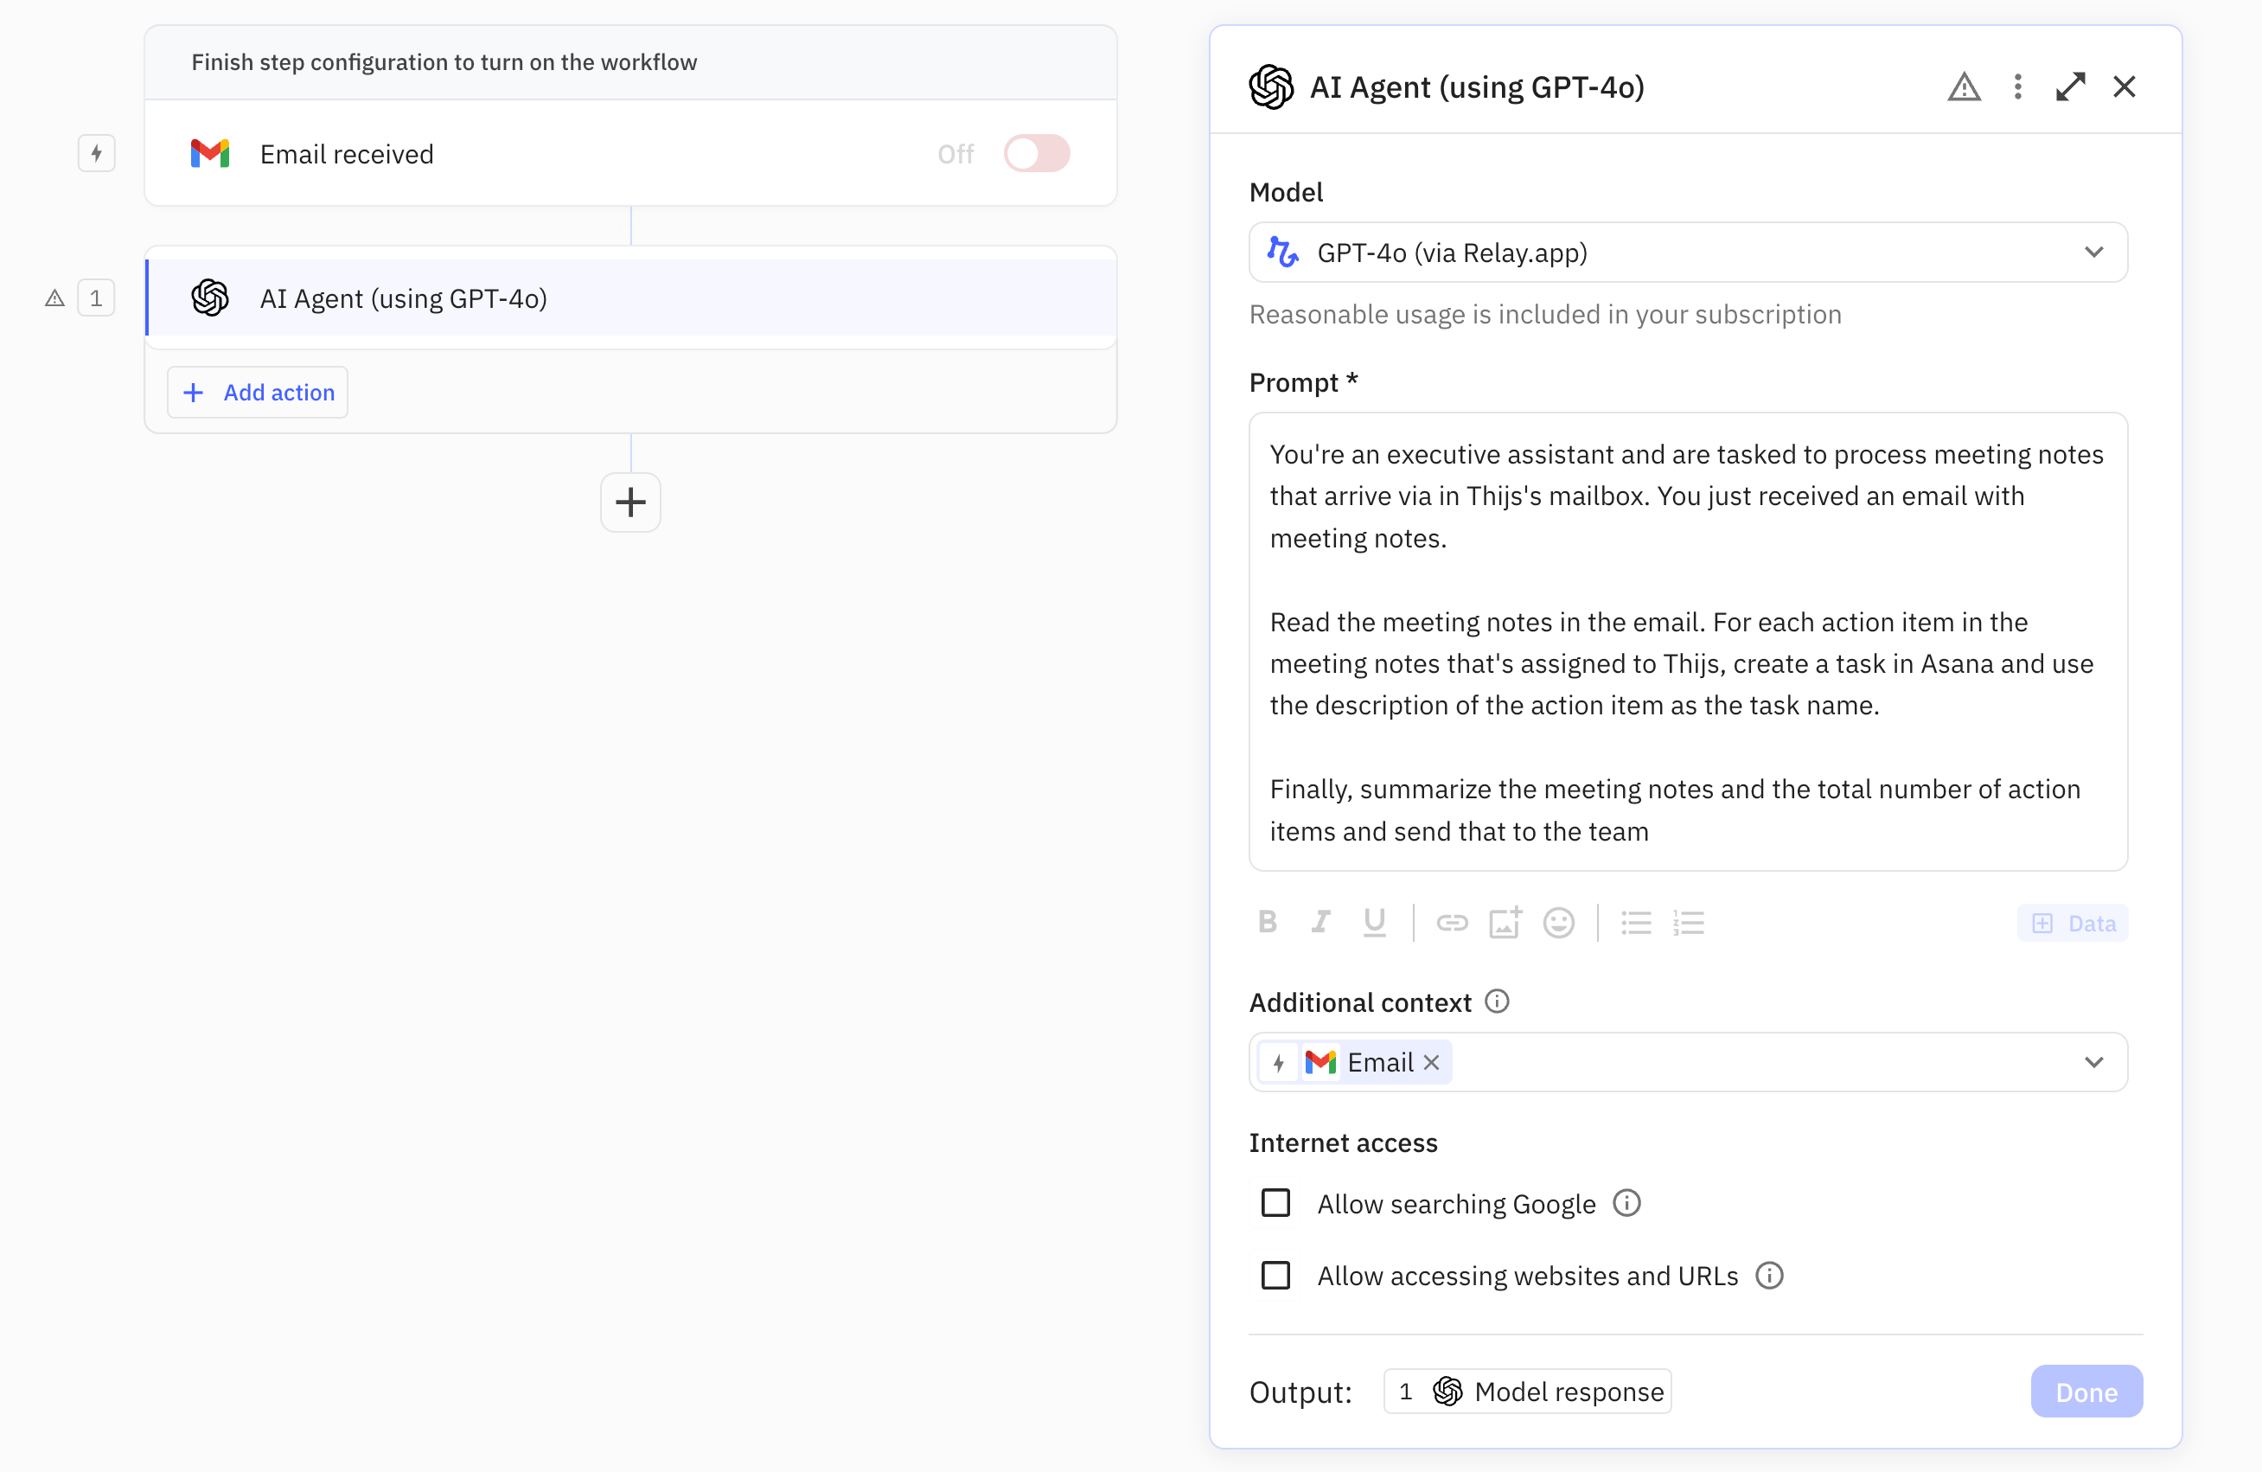Insert a link in the prompt
This screenshot has width=2262, height=1472.
pyautogui.click(x=1451, y=921)
